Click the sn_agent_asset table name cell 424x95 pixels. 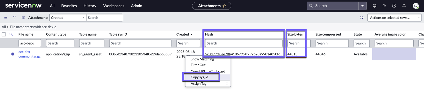click(x=90, y=54)
